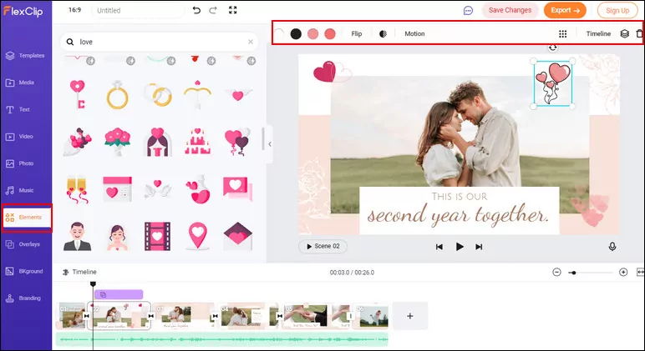The width and height of the screenshot is (645, 351).
Task: Add the heart balloons element
Action: pos(238,142)
